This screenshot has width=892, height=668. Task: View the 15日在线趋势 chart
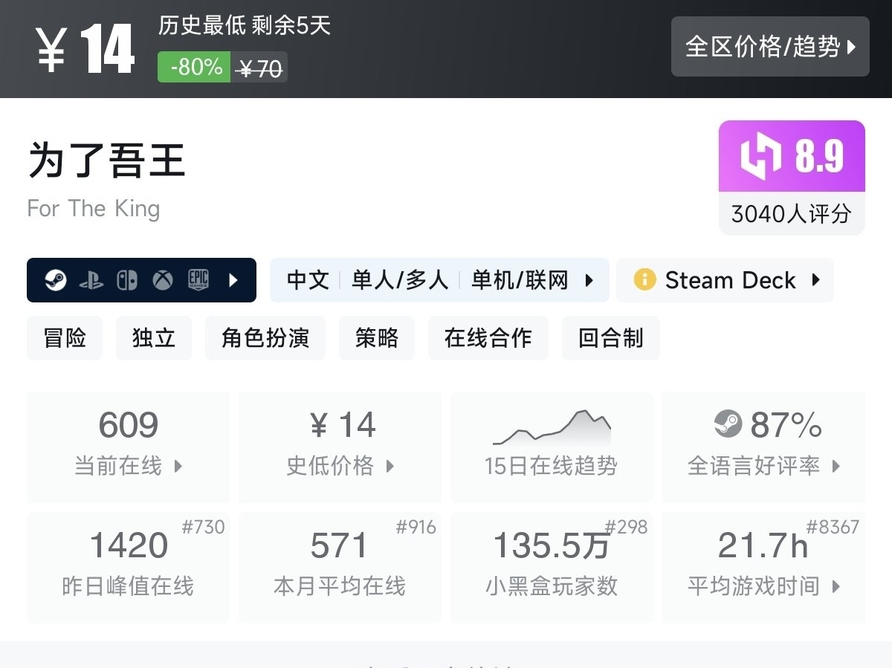[552, 446]
